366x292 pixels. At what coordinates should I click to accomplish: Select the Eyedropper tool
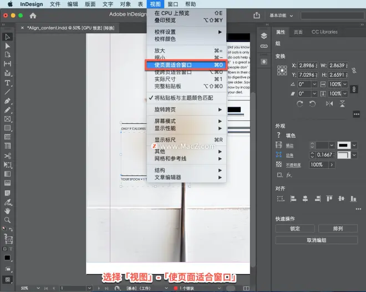7,202
